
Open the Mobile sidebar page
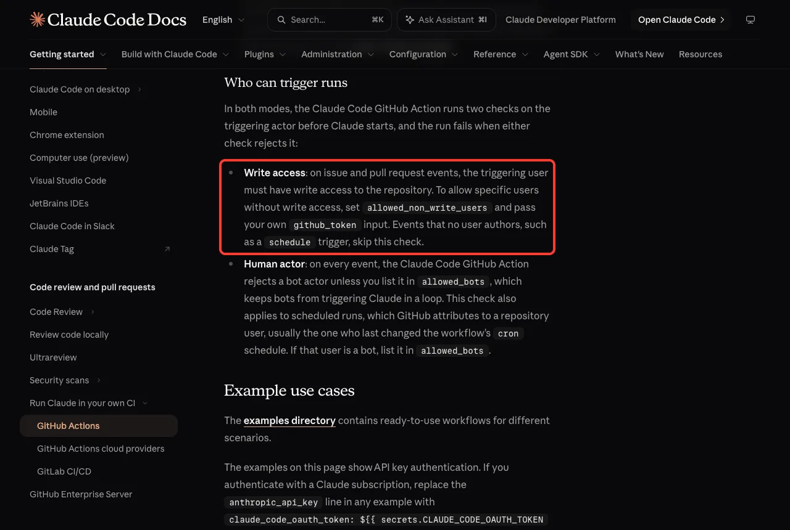click(43, 112)
